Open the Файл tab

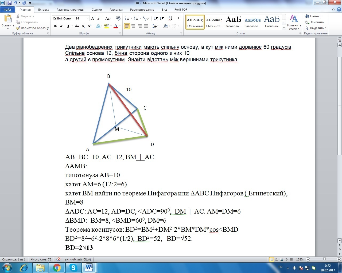click(x=7, y=10)
